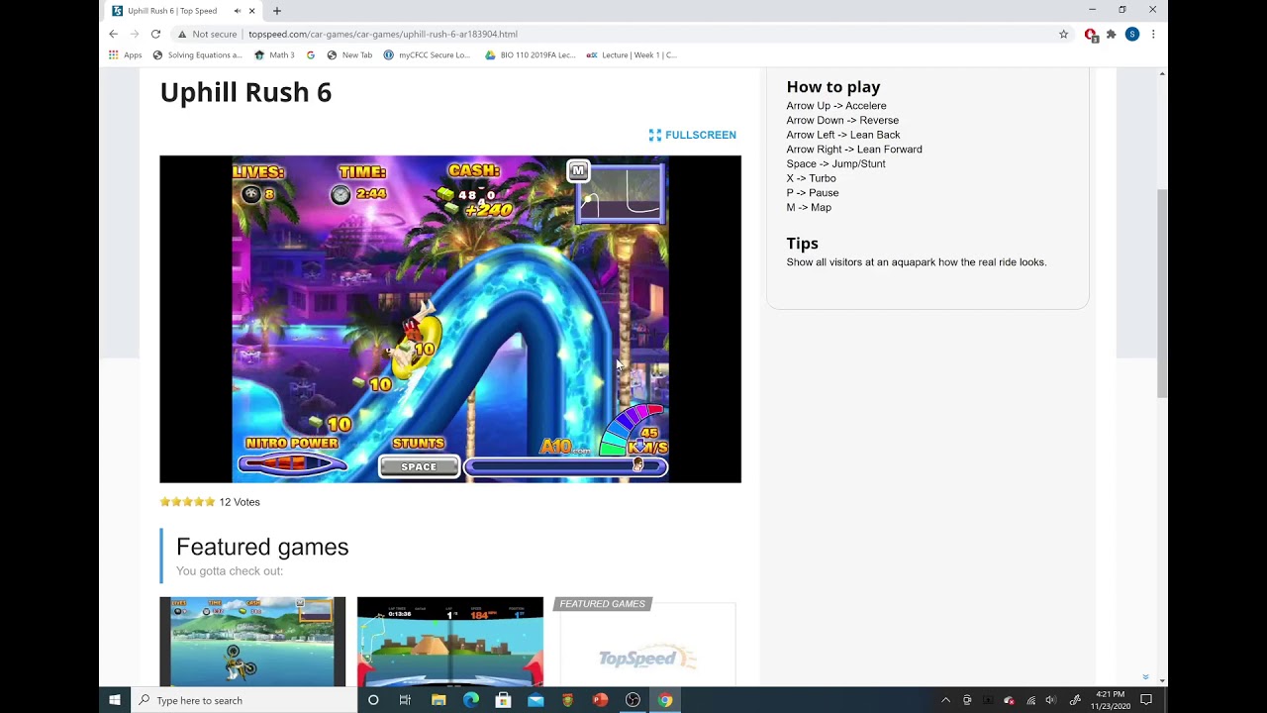The image size is (1267, 713).
Task: Click the M map button in game
Action: click(578, 171)
